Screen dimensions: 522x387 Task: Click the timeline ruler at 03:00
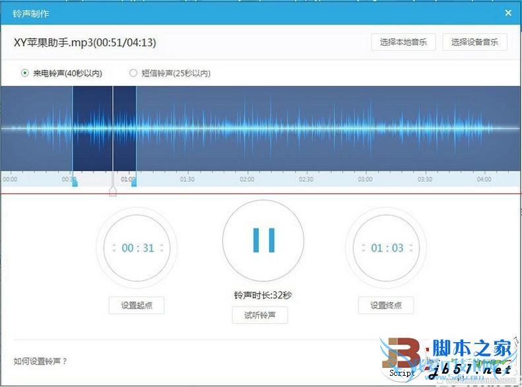365,179
